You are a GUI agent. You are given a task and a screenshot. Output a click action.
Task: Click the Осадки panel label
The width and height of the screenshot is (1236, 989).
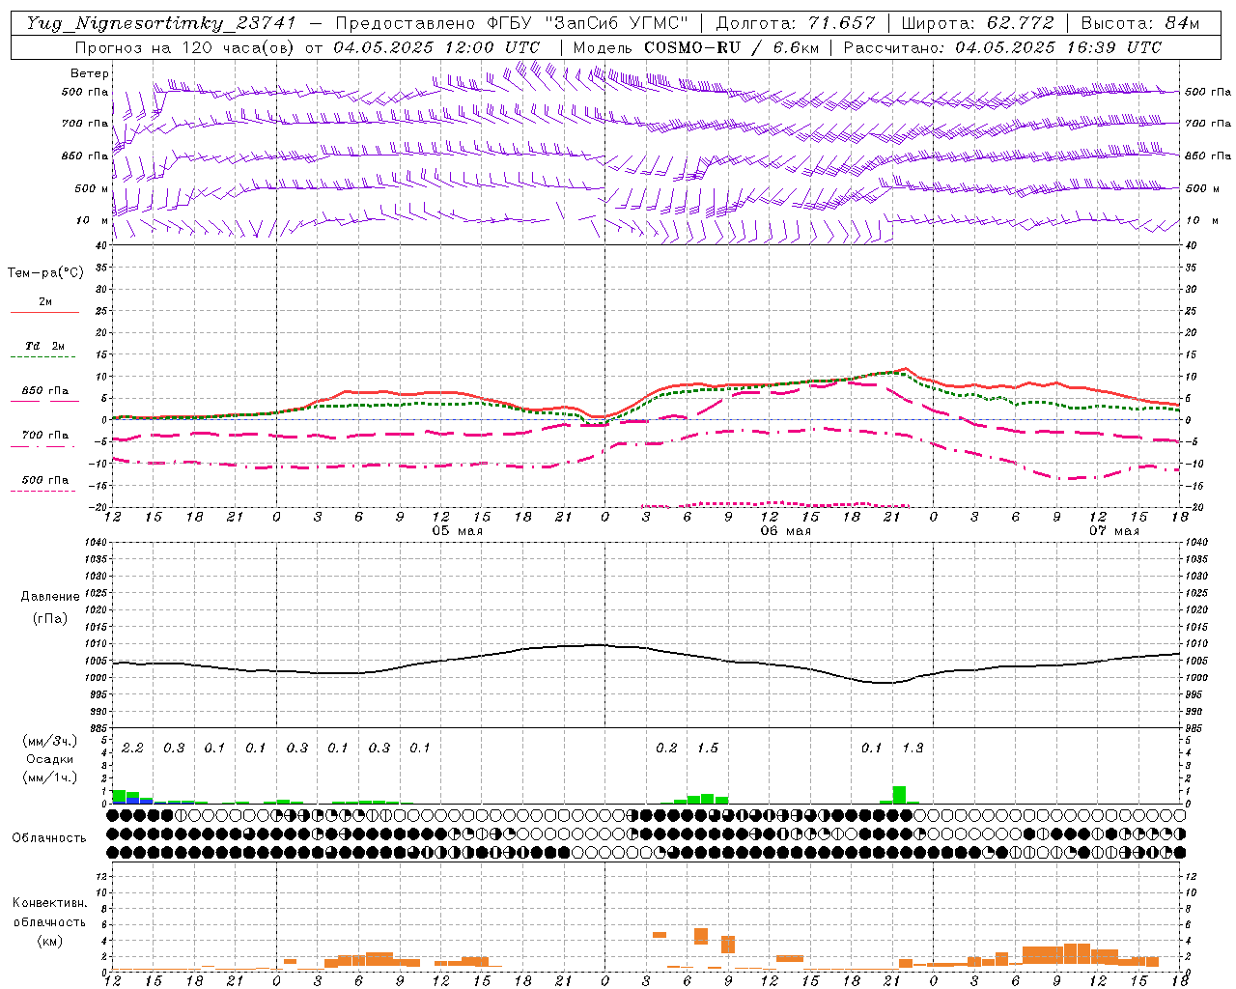point(50,759)
